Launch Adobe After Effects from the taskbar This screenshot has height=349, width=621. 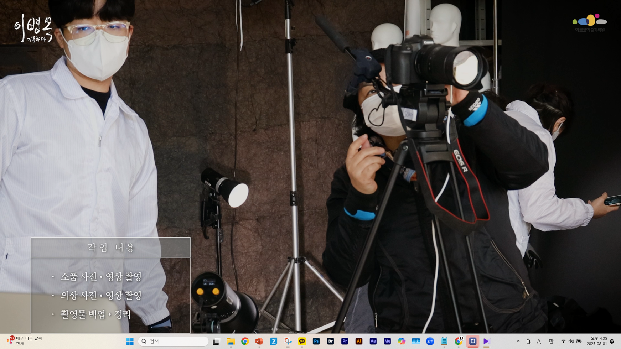pyautogui.click(x=373, y=341)
